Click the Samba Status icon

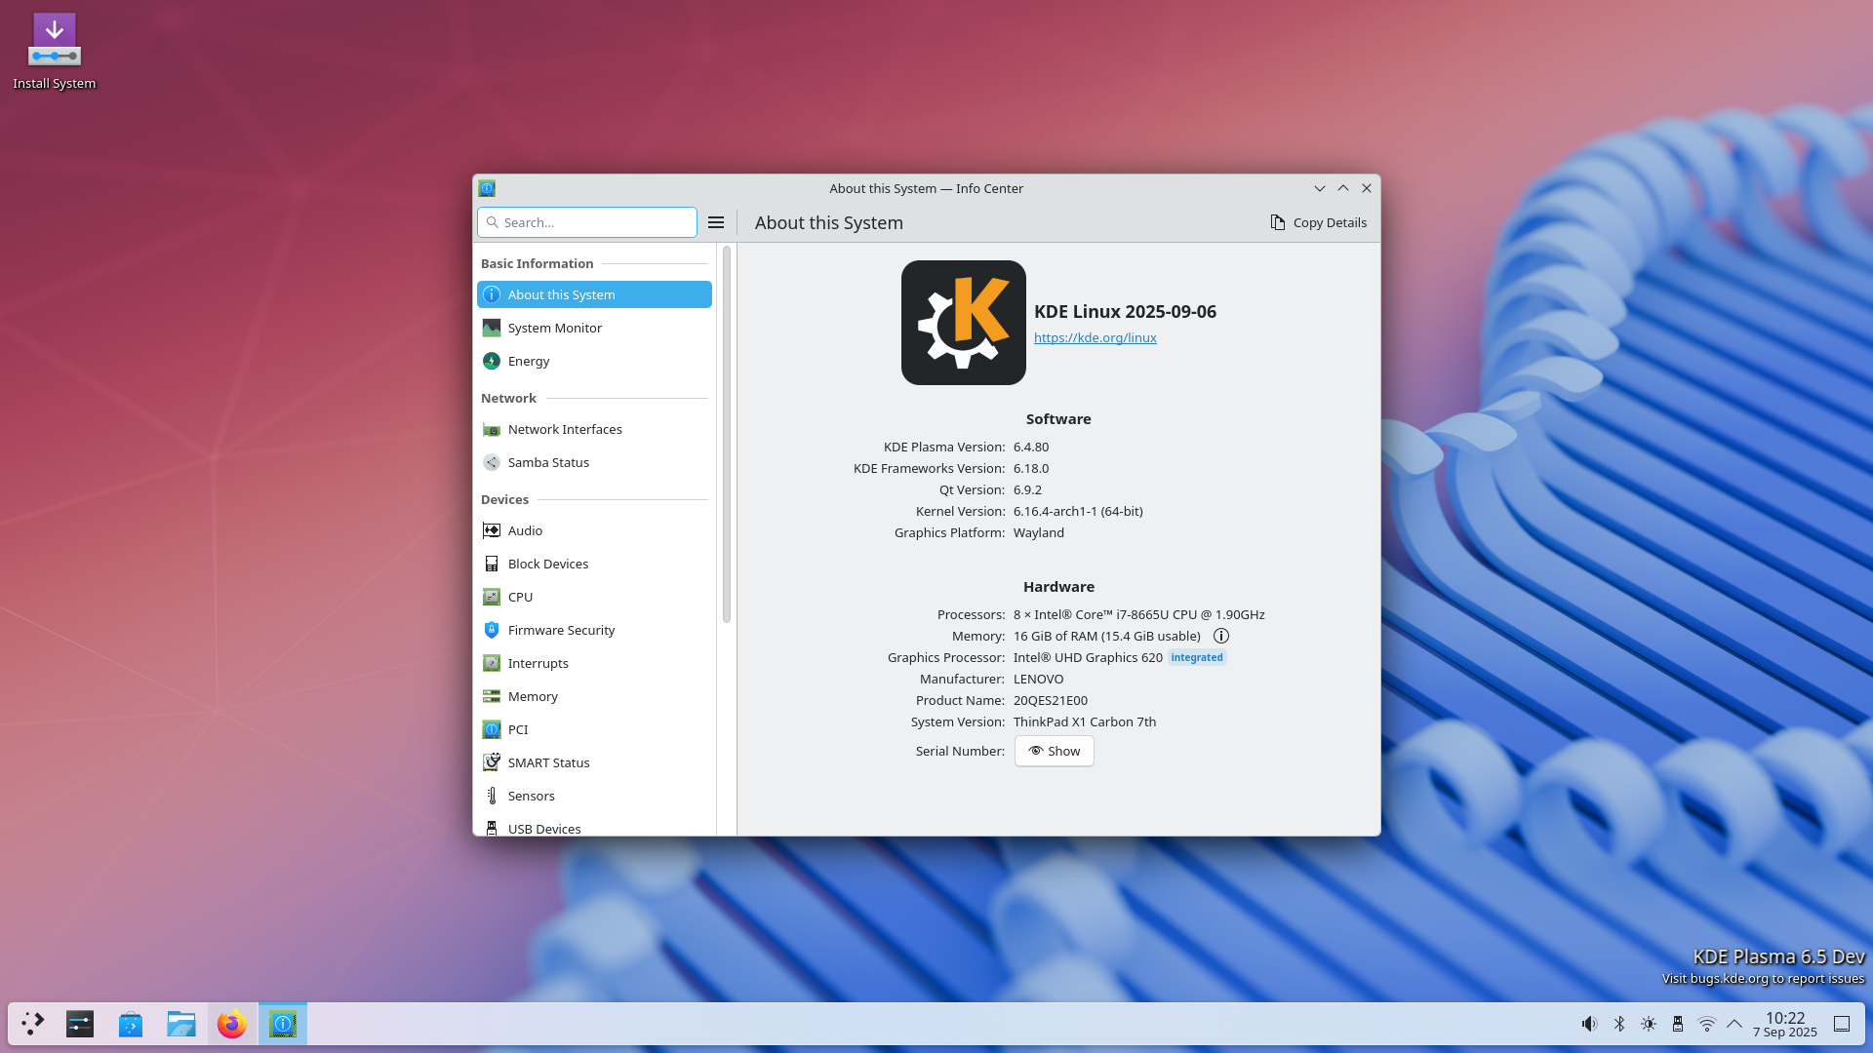click(492, 462)
